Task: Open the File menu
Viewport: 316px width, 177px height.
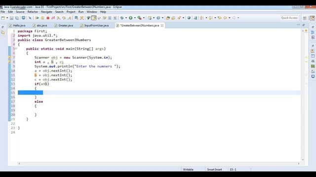Action: point(2,12)
